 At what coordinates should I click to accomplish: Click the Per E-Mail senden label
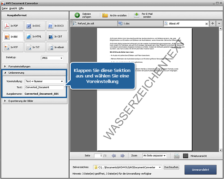(147, 15)
